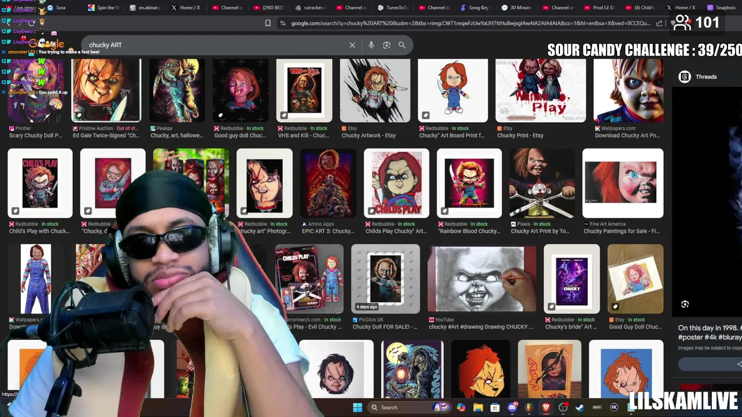Select the VHS and Kill Chucky thumbnail
742x417 pixels.
point(304,90)
